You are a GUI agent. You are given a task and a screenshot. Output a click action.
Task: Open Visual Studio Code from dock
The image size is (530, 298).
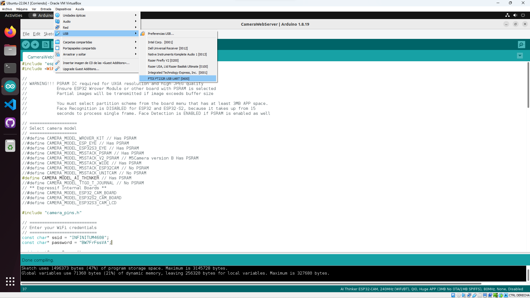pyautogui.click(x=10, y=105)
